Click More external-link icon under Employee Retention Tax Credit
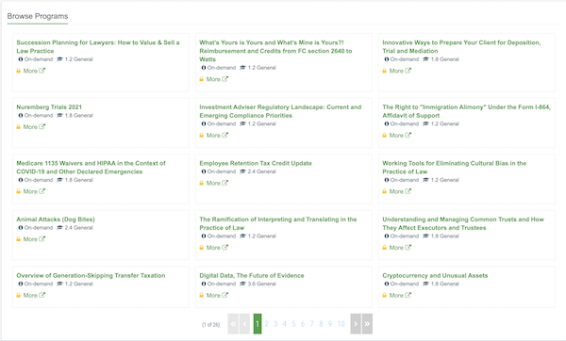The image size is (566, 341). click(225, 183)
